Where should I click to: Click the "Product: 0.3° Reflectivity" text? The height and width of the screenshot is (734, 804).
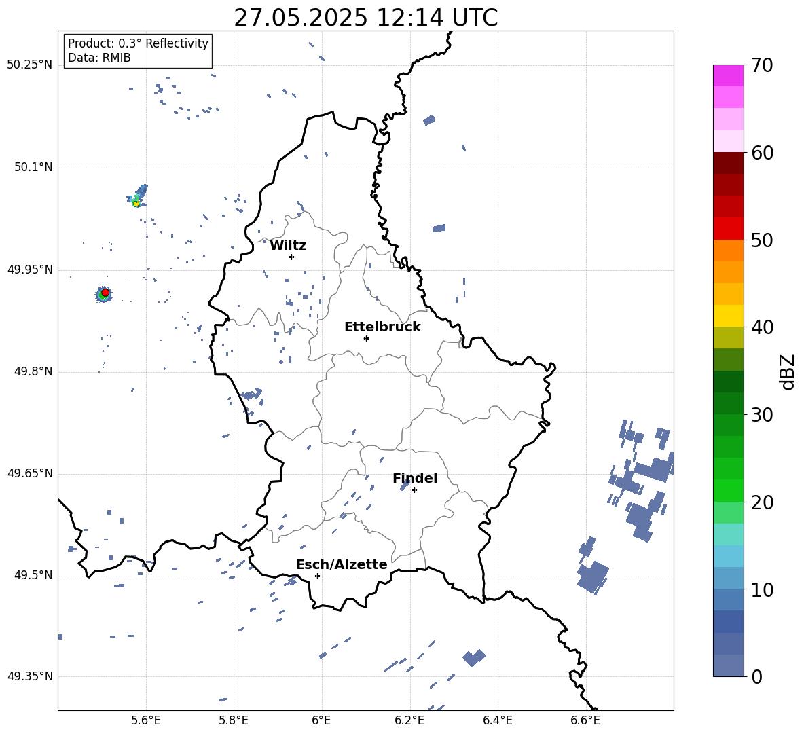[x=138, y=43]
